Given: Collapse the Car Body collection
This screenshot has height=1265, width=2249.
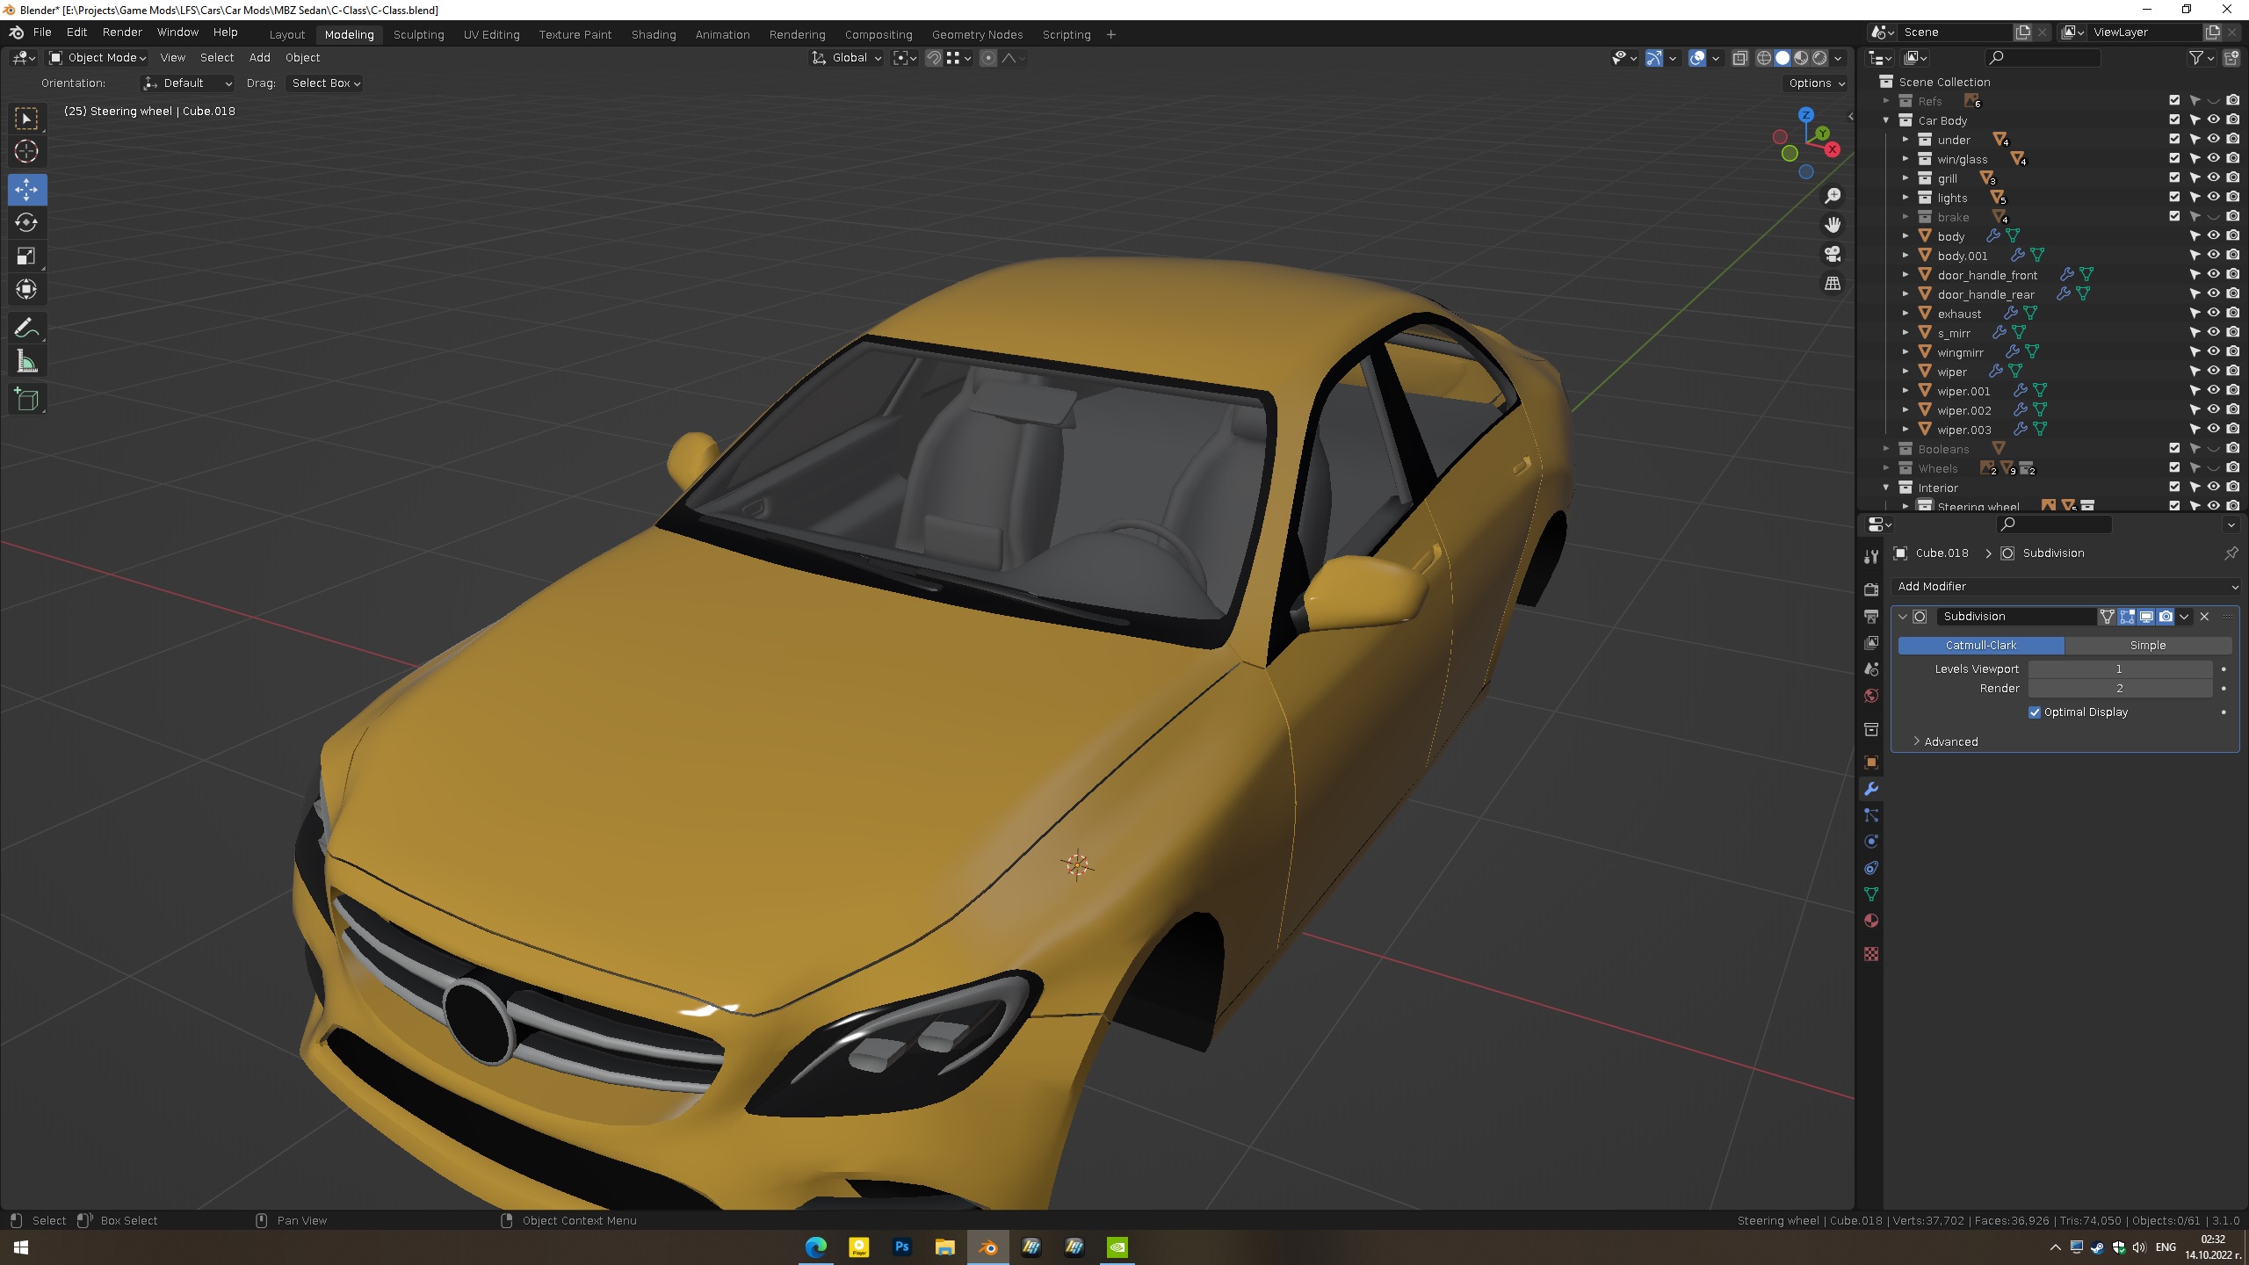Looking at the screenshot, I should coord(1886,120).
